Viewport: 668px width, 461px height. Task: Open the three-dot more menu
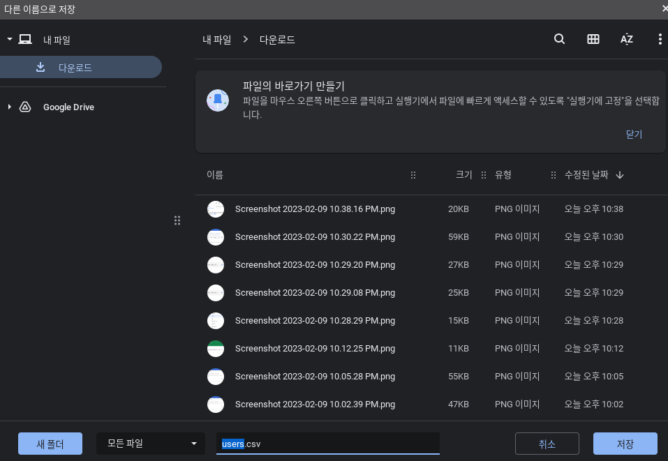[x=660, y=39]
